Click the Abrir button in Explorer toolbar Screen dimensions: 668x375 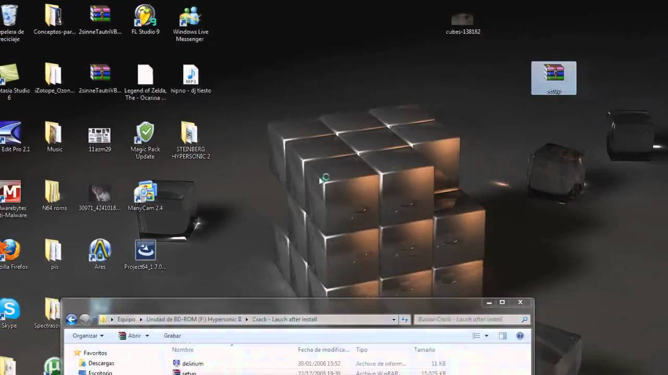pos(130,336)
